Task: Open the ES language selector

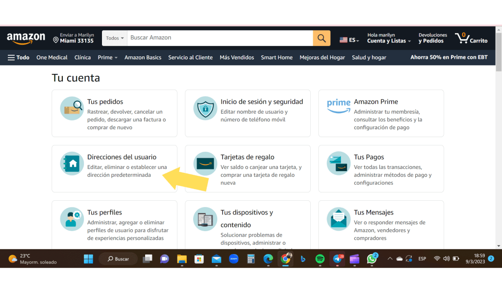Action: coord(349,40)
